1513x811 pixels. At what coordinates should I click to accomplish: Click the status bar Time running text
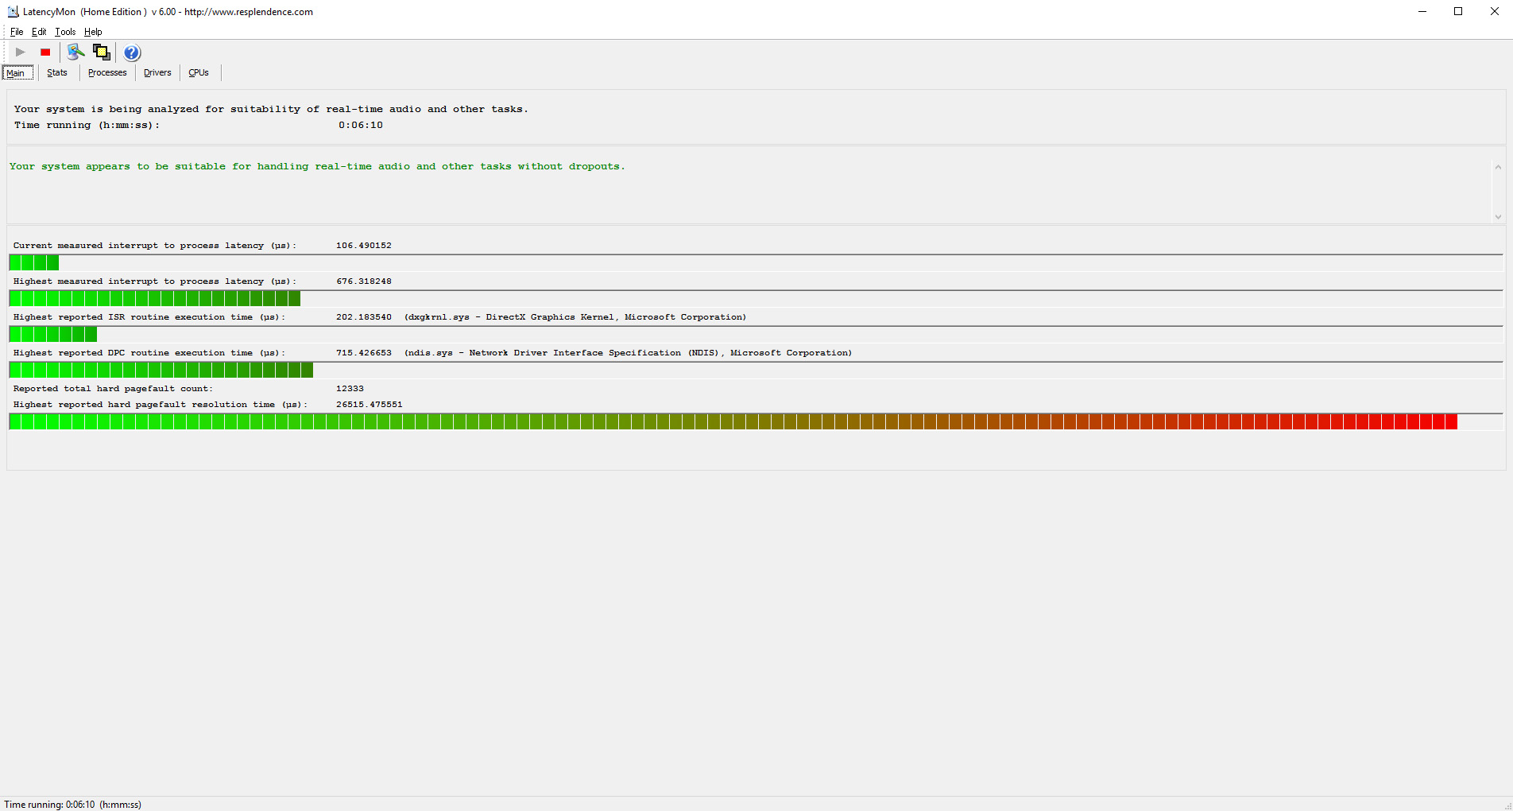pyautogui.click(x=73, y=805)
